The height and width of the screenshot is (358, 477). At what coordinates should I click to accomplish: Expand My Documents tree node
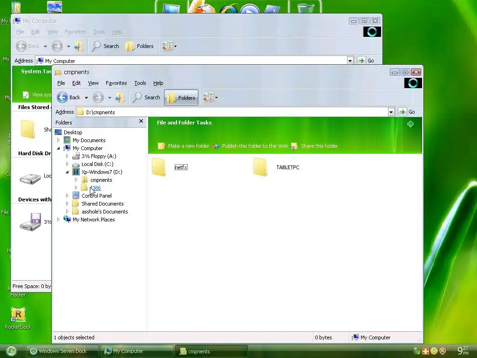pos(58,140)
